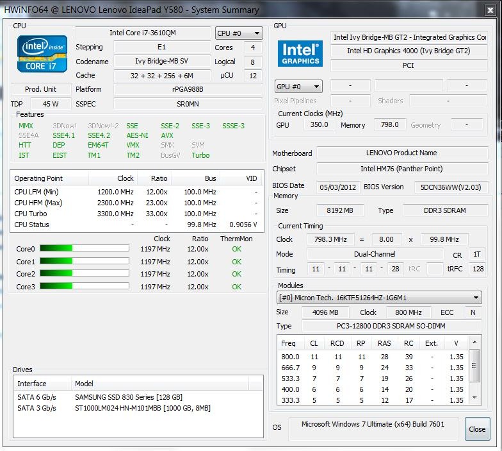Click the BIOS date 05/03/2012 field
Image resolution: width=502 pixels, height=451 pixels.
pos(338,187)
